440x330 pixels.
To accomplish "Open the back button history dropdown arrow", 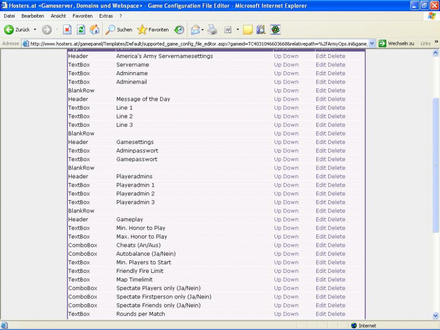I will click(x=35, y=29).
